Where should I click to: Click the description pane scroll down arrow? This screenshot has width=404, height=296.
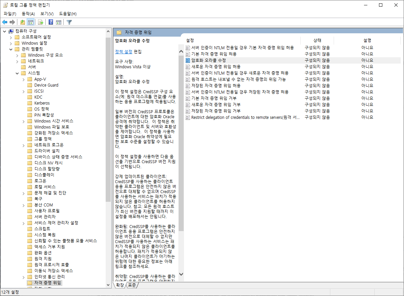click(x=181, y=274)
